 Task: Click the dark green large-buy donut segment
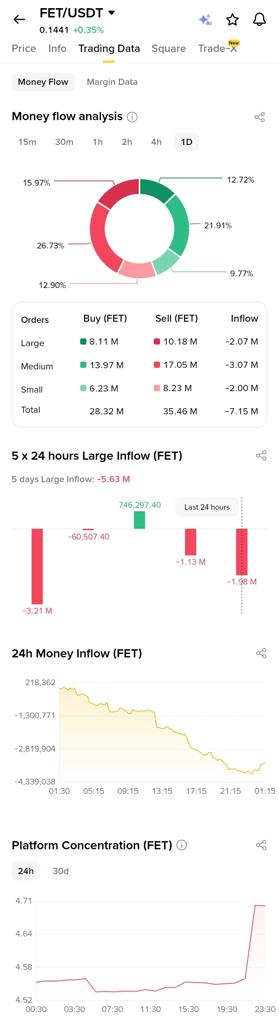(x=156, y=189)
